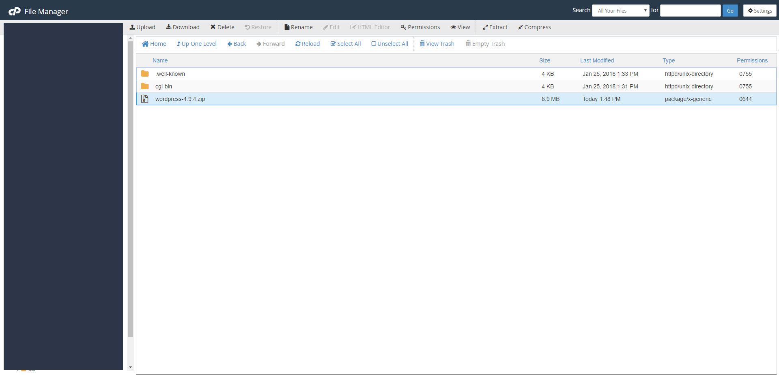Go to Home directory
Viewport: 779px width, 375px height.
pos(154,44)
